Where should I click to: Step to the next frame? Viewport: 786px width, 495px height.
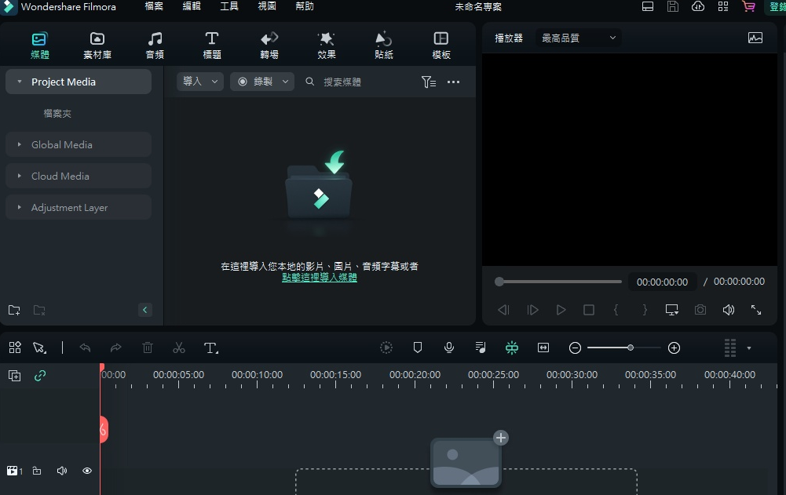(532, 310)
